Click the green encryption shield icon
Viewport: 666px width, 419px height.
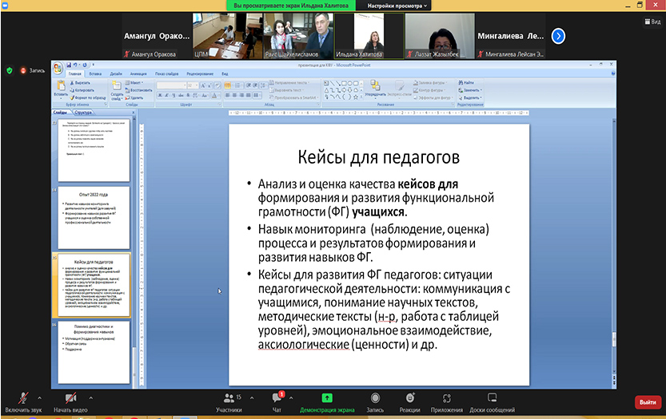point(10,70)
